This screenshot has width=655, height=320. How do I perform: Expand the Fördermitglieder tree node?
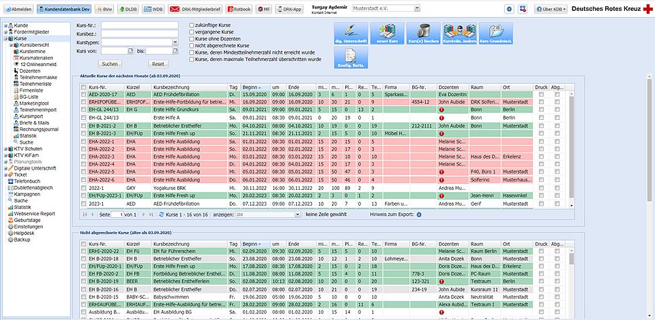coord(5,33)
